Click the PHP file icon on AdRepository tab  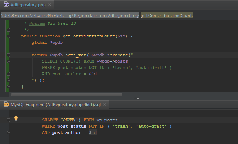pyautogui.click(x=6, y=4)
